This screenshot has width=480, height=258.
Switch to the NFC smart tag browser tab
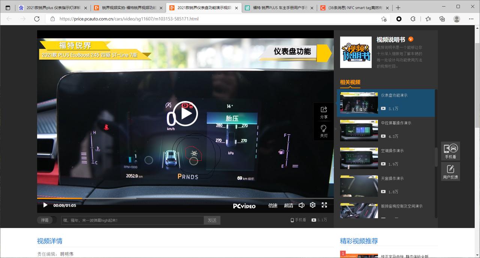pyautogui.click(x=355, y=7)
